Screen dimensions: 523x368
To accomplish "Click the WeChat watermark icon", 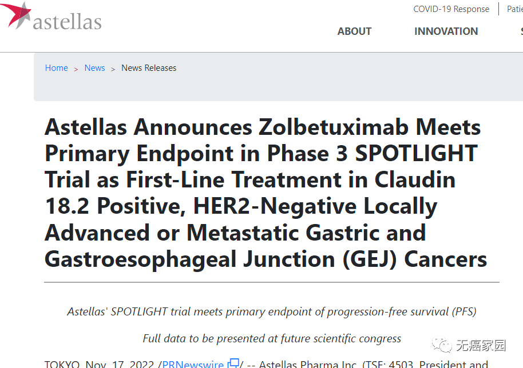I will (x=442, y=345).
